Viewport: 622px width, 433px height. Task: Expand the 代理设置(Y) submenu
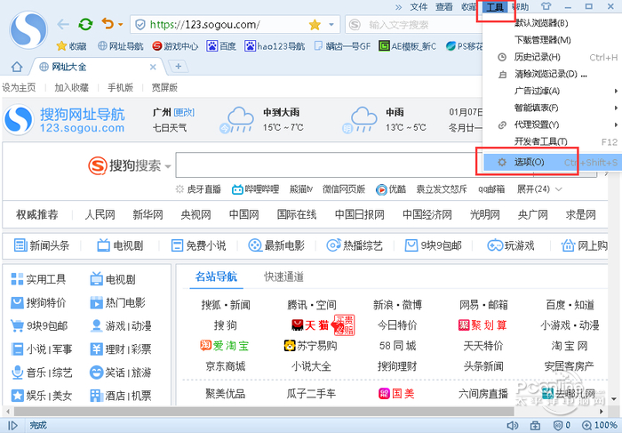point(552,124)
